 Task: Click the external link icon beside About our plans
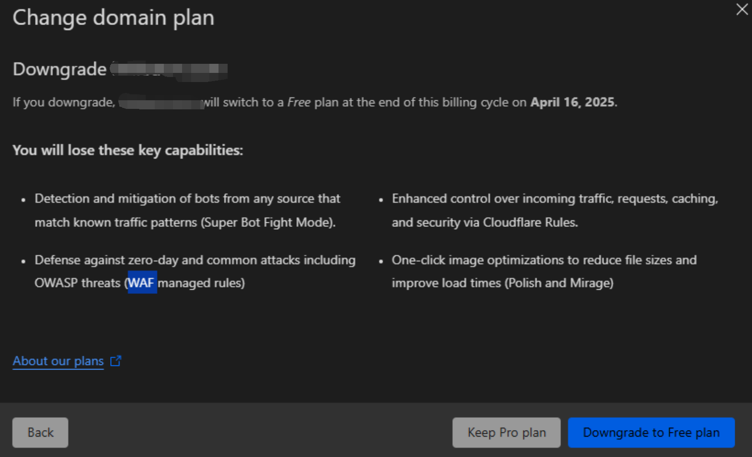point(116,361)
